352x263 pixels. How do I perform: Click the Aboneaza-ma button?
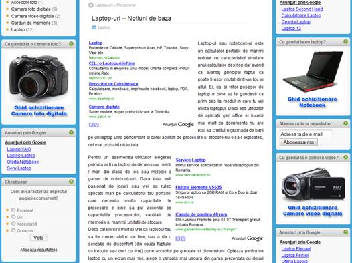click(x=298, y=142)
